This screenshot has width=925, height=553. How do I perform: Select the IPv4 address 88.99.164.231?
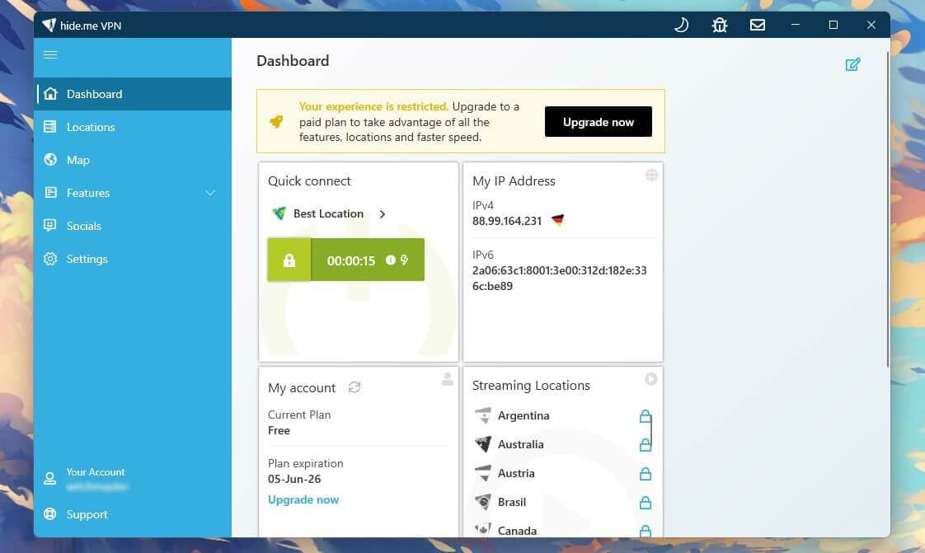click(x=507, y=221)
